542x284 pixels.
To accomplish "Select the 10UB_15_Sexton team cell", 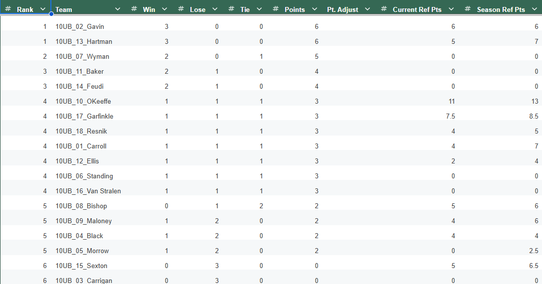I will coord(81,266).
